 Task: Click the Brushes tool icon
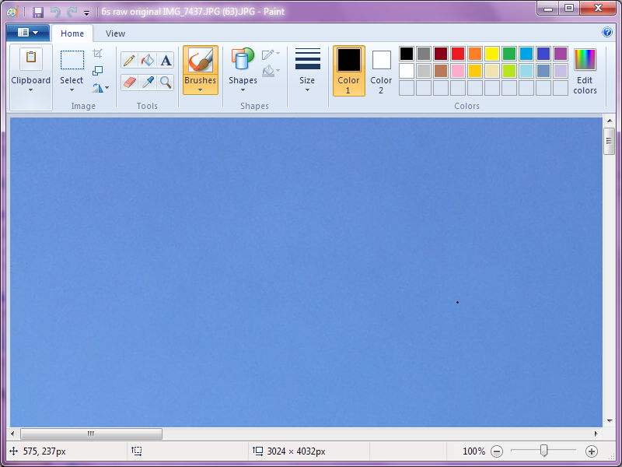pyautogui.click(x=201, y=60)
